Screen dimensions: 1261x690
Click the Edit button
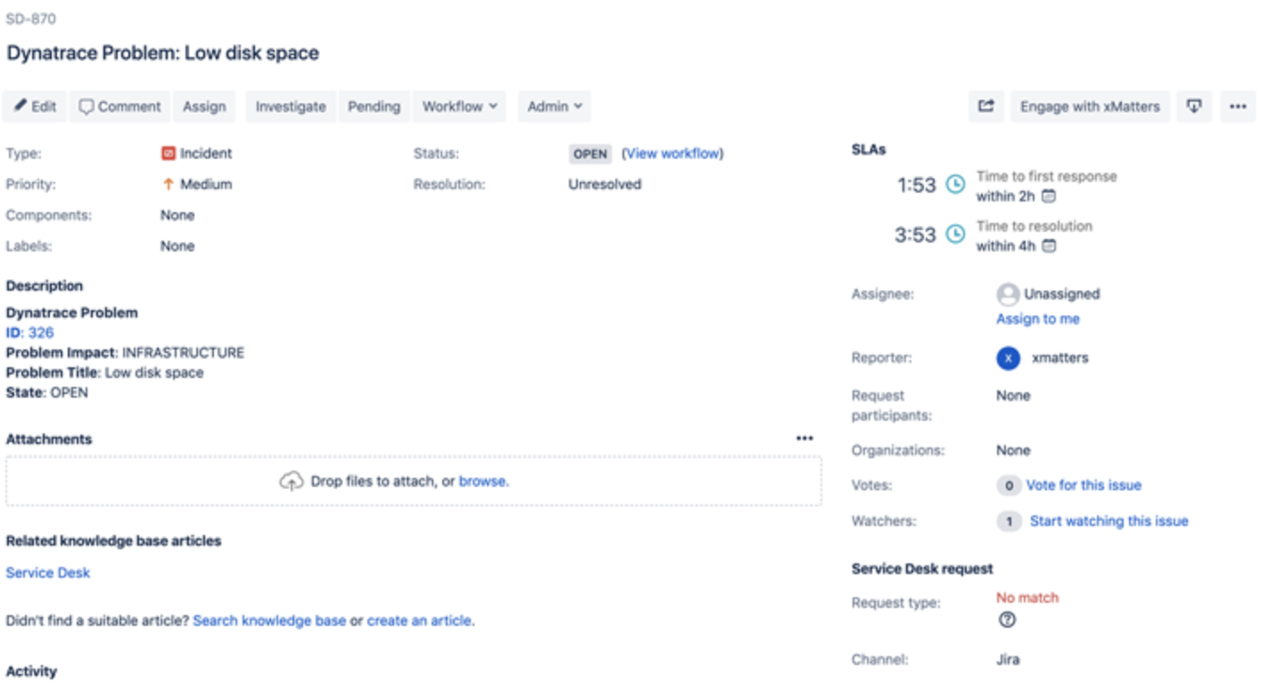[x=35, y=106]
